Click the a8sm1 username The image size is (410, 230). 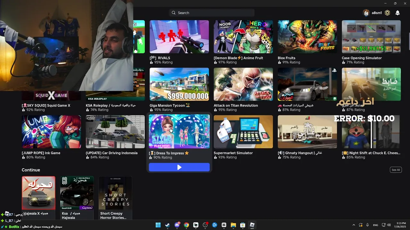[x=377, y=13]
